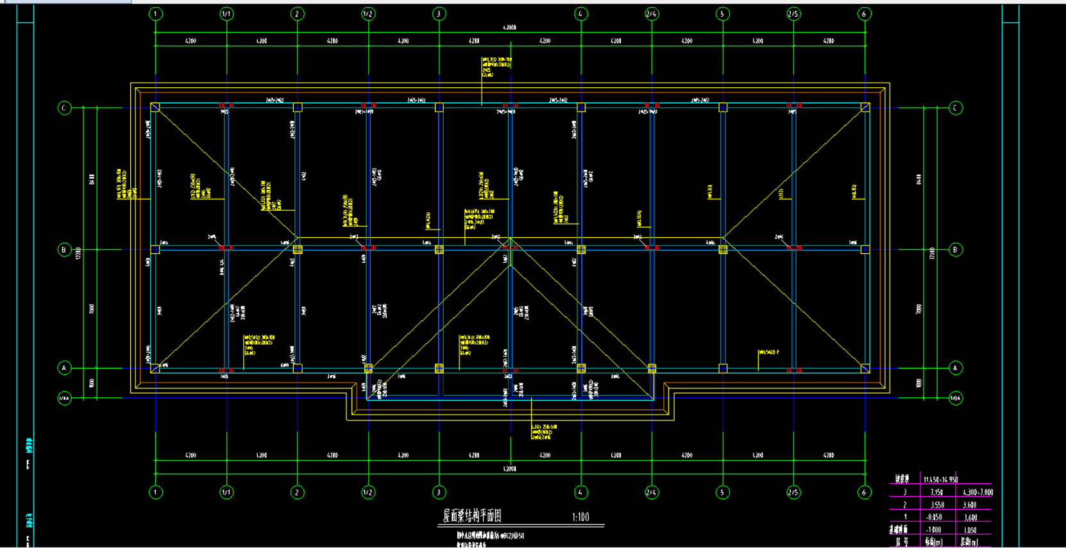Pick axis bubble 1/1 below the plan
The width and height of the screenshot is (1066, 548).
226,492
